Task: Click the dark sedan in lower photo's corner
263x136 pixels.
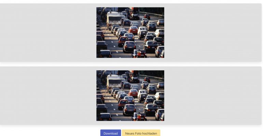Action: pos(105,117)
